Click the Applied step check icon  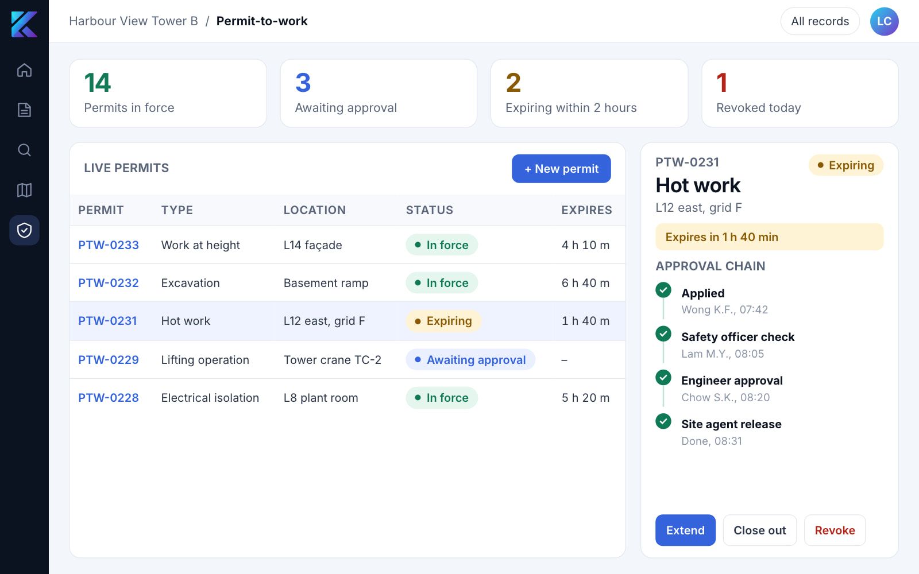tap(663, 290)
